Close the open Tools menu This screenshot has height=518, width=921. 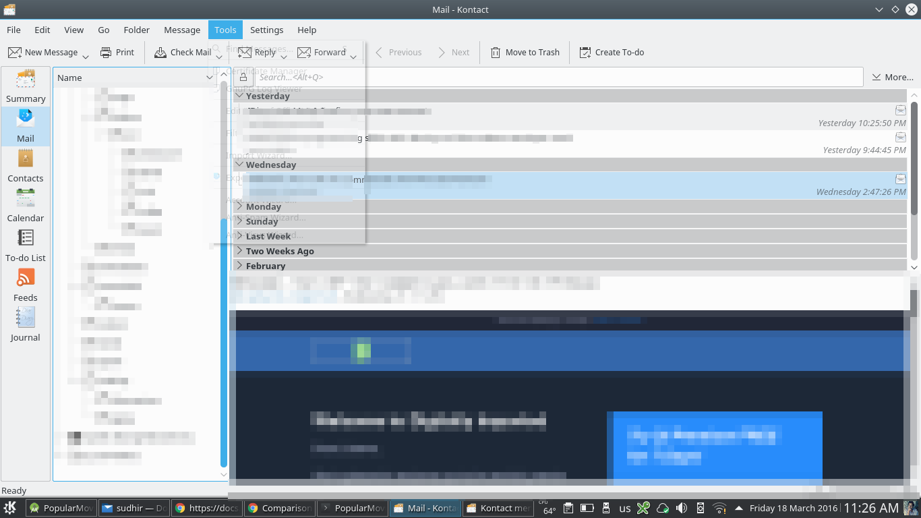point(225,30)
